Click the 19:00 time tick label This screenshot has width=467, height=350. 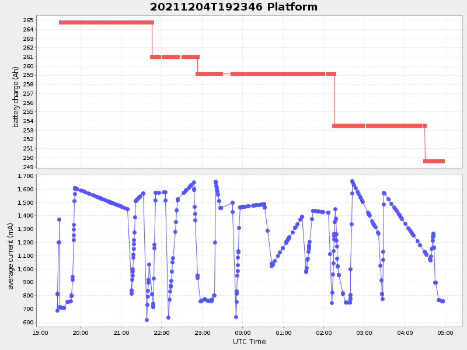tap(40, 332)
